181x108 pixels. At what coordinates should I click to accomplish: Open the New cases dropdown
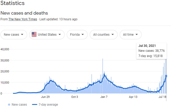[x=14, y=35]
